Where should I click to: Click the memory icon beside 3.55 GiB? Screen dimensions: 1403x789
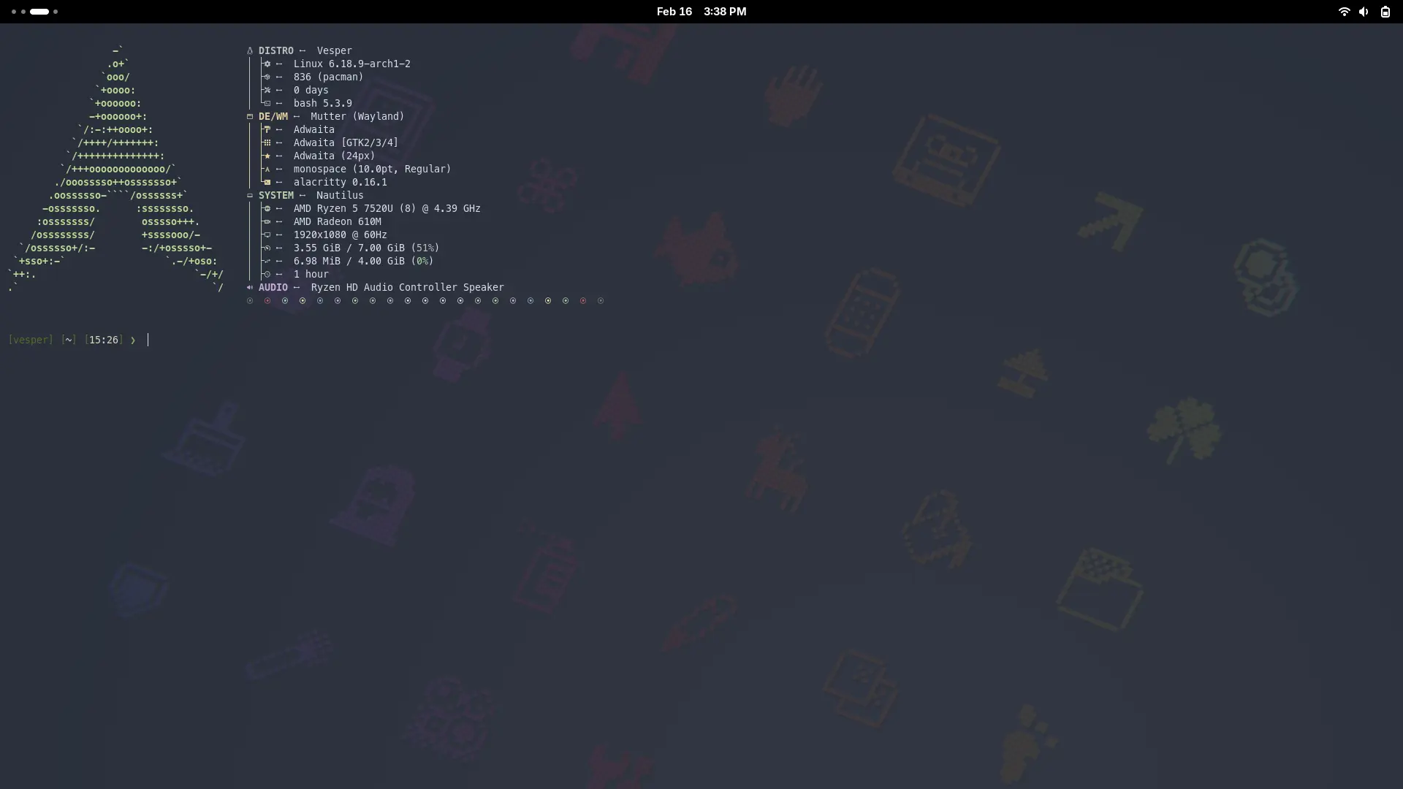point(267,248)
